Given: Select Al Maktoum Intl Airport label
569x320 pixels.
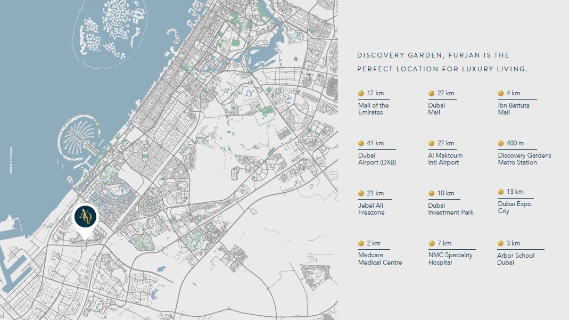Looking at the screenshot, I should click(x=446, y=159).
